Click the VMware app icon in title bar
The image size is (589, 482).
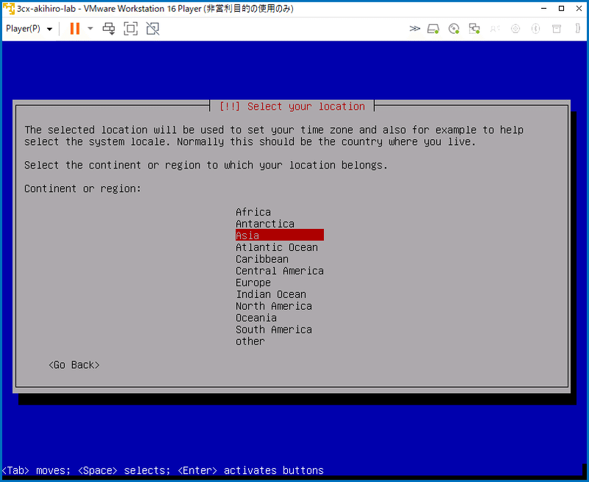[9, 8]
